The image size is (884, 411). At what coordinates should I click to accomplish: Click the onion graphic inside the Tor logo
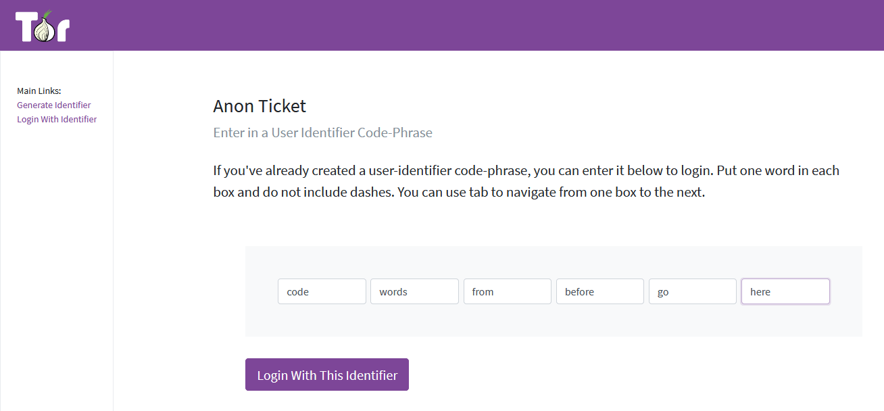tap(45, 28)
